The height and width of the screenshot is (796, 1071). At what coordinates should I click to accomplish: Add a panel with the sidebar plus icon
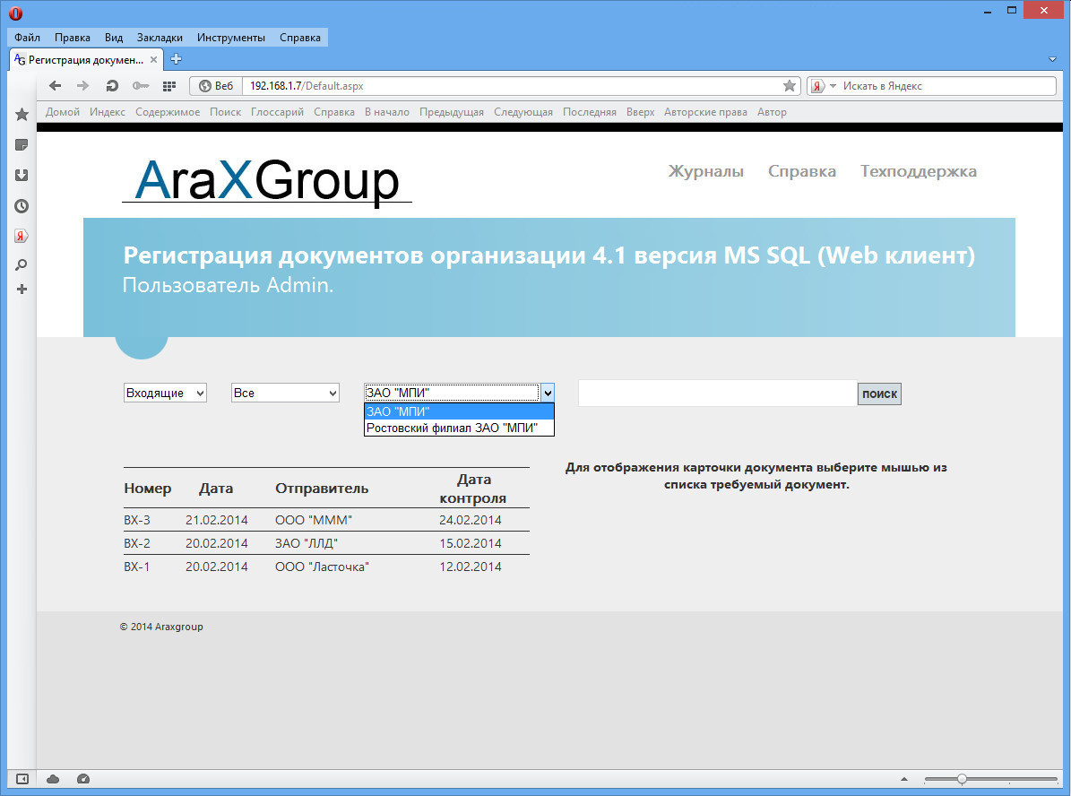coord(22,289)
